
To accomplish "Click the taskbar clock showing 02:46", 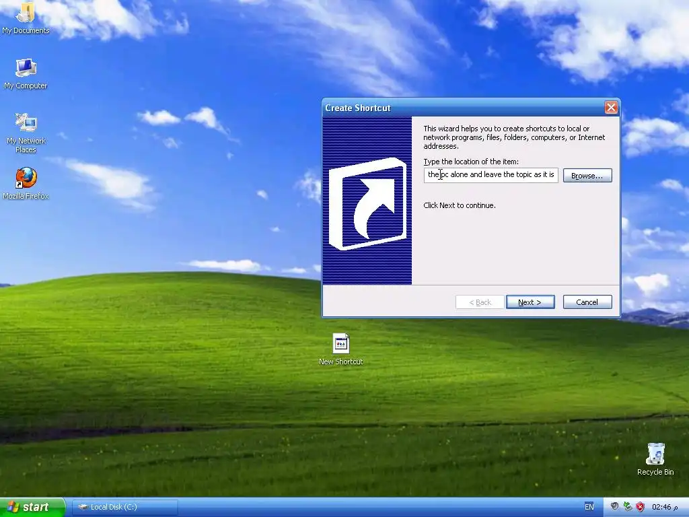I will [664, 507].
